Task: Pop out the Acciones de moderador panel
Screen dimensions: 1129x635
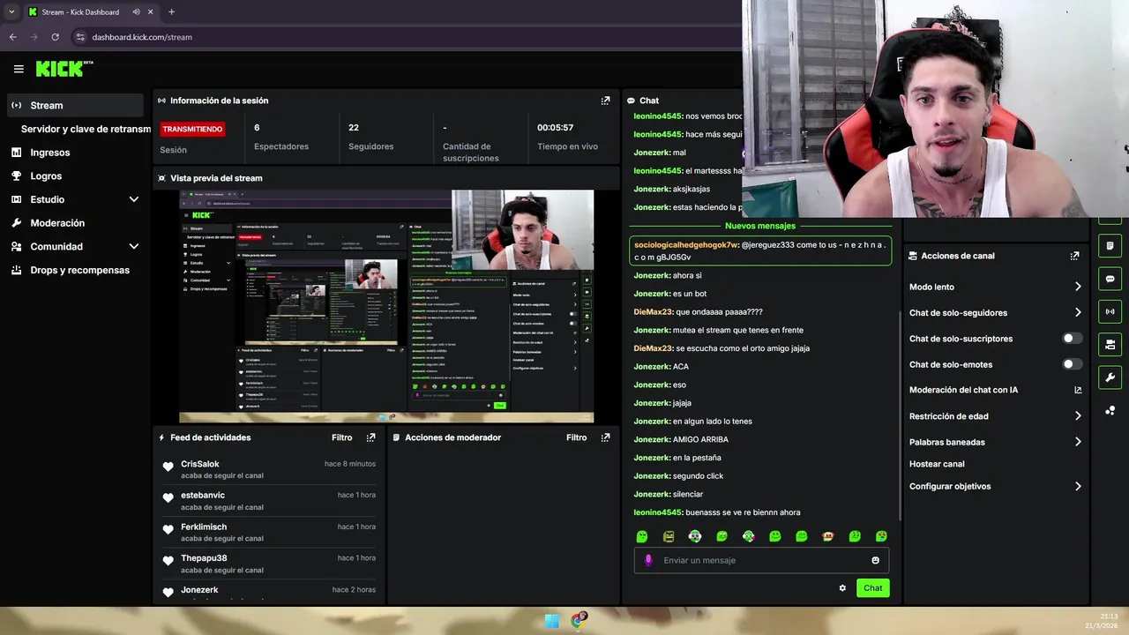Action: [605, 437]
